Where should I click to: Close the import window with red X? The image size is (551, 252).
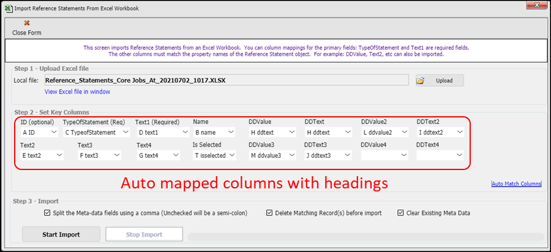pyautogui.click(x=533, y=7)
